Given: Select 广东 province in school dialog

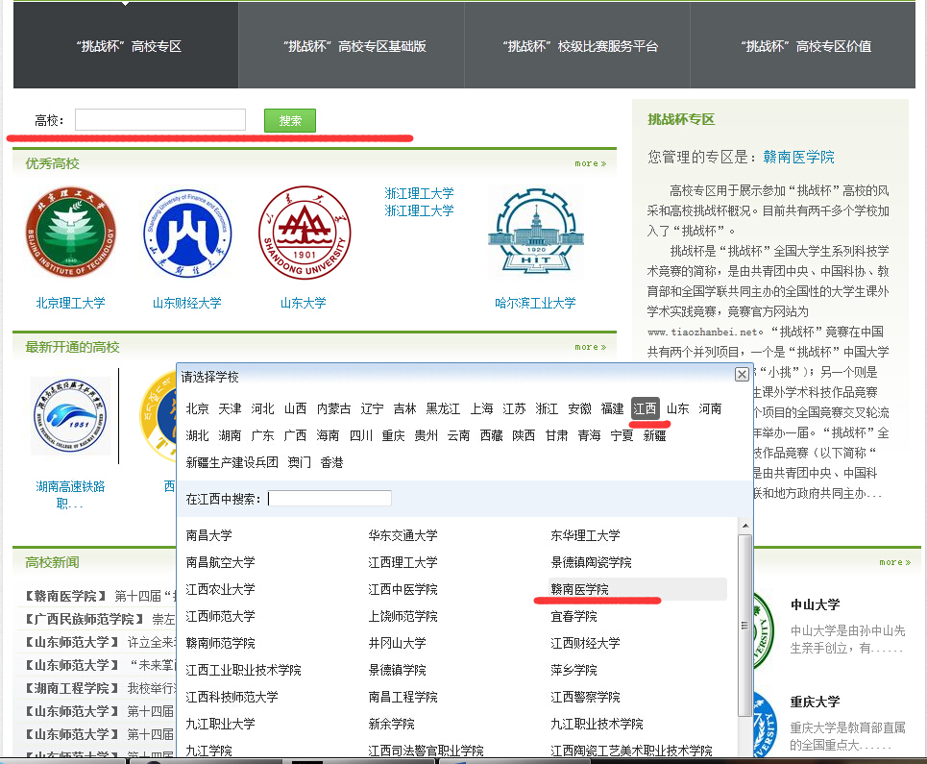Looking at the screenshot, I should [x=262, y=435].
